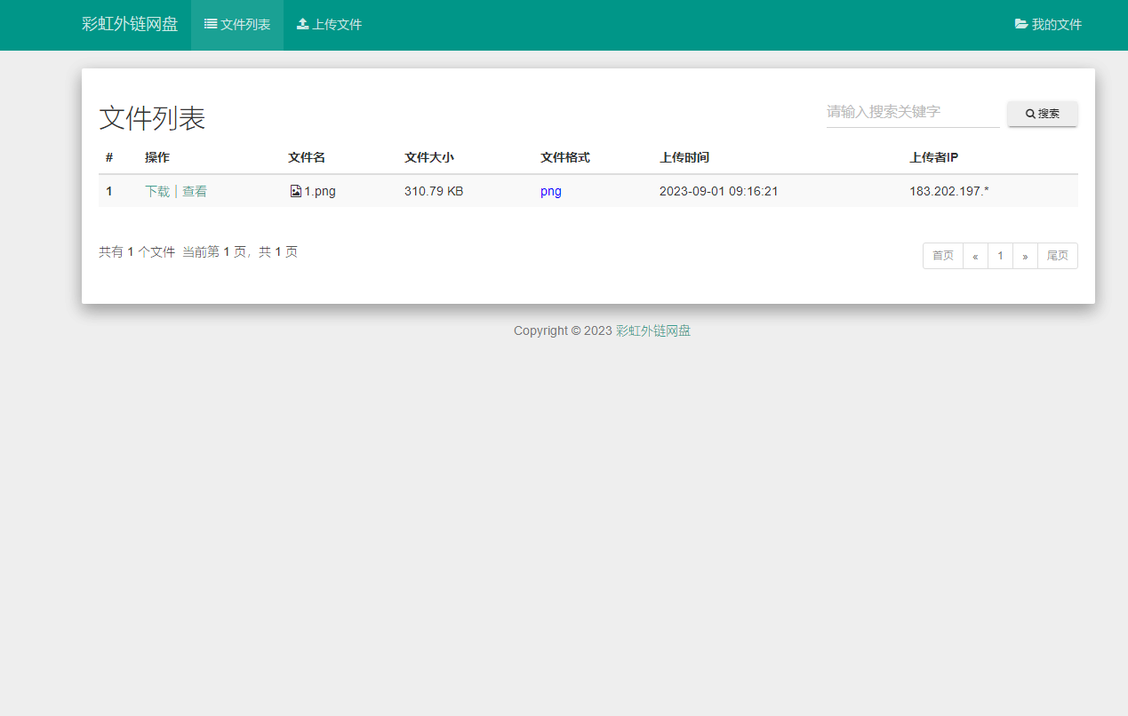Click the » next page arrow
Screen dimensions: 1128x716
pos(1025,255)
